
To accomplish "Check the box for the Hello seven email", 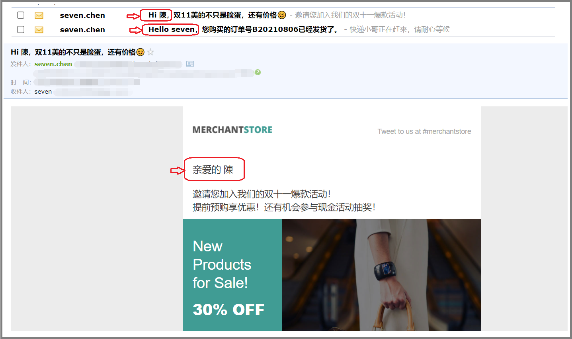I will coord(21,29).
